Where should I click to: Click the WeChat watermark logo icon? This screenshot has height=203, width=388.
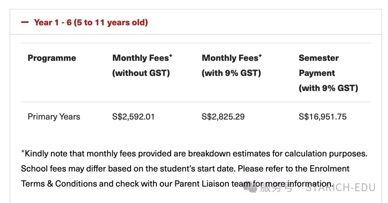pos(250,188)
